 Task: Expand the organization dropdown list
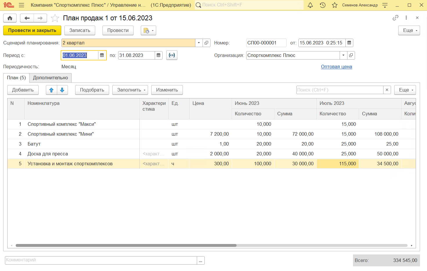click(343, 55)
